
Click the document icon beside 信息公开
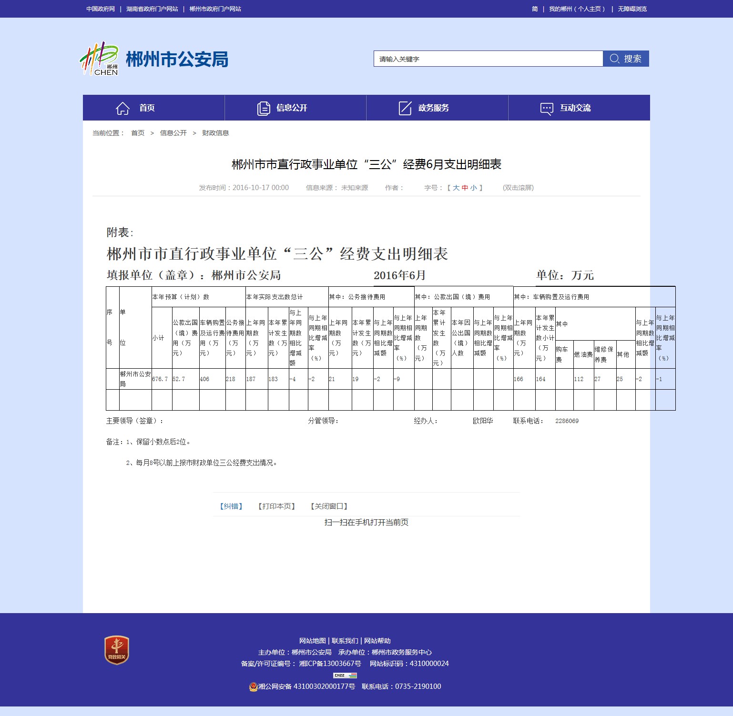coord(264,109)
